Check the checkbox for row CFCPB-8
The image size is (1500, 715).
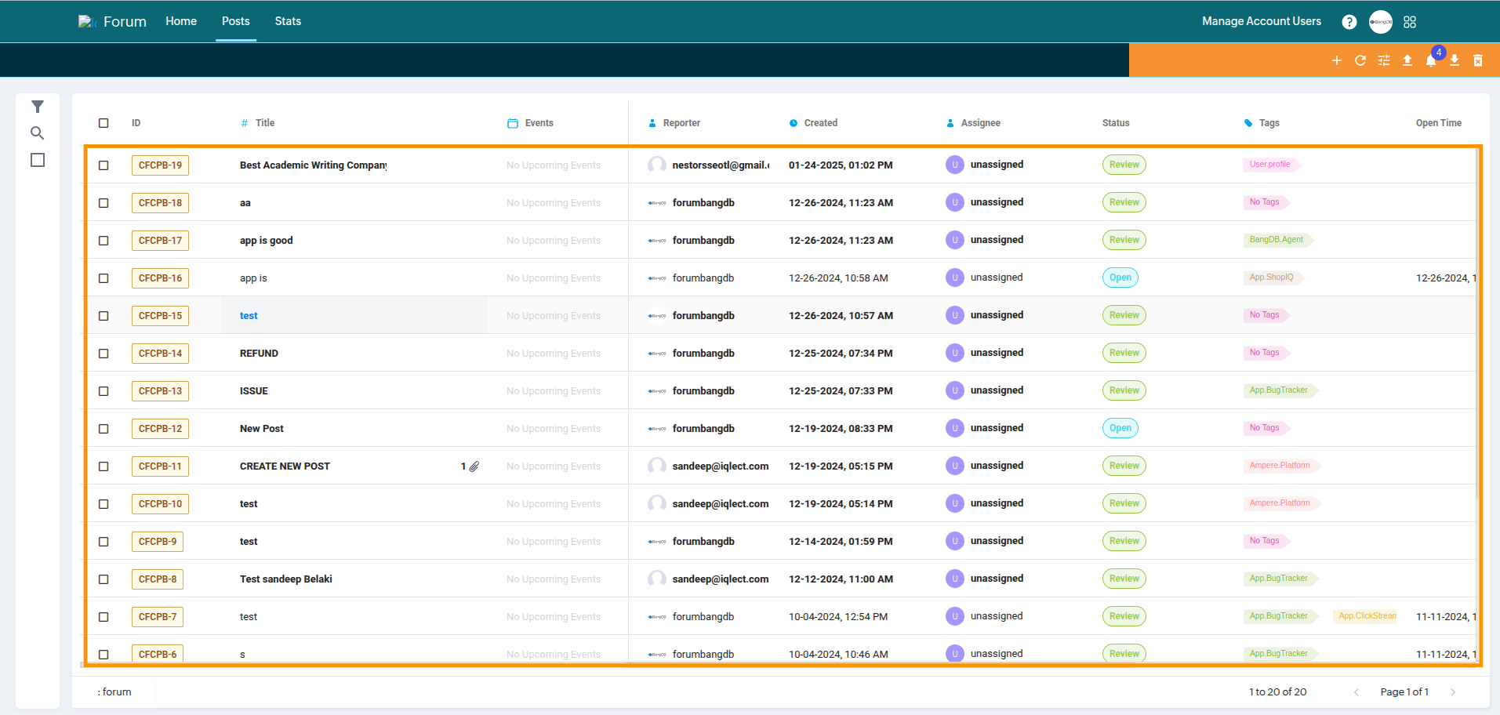104,579
